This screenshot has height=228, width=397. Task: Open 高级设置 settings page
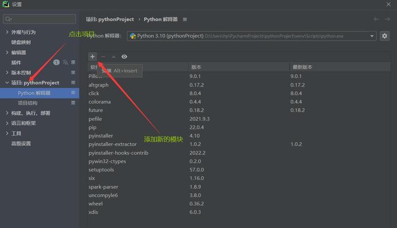(x=21, y=144)
